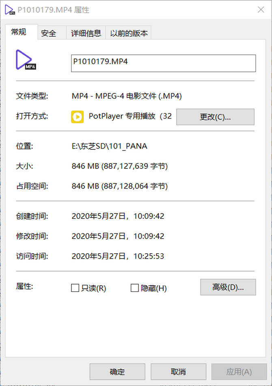Open advanced attributes with 高级 button

[x=228, y=287]
